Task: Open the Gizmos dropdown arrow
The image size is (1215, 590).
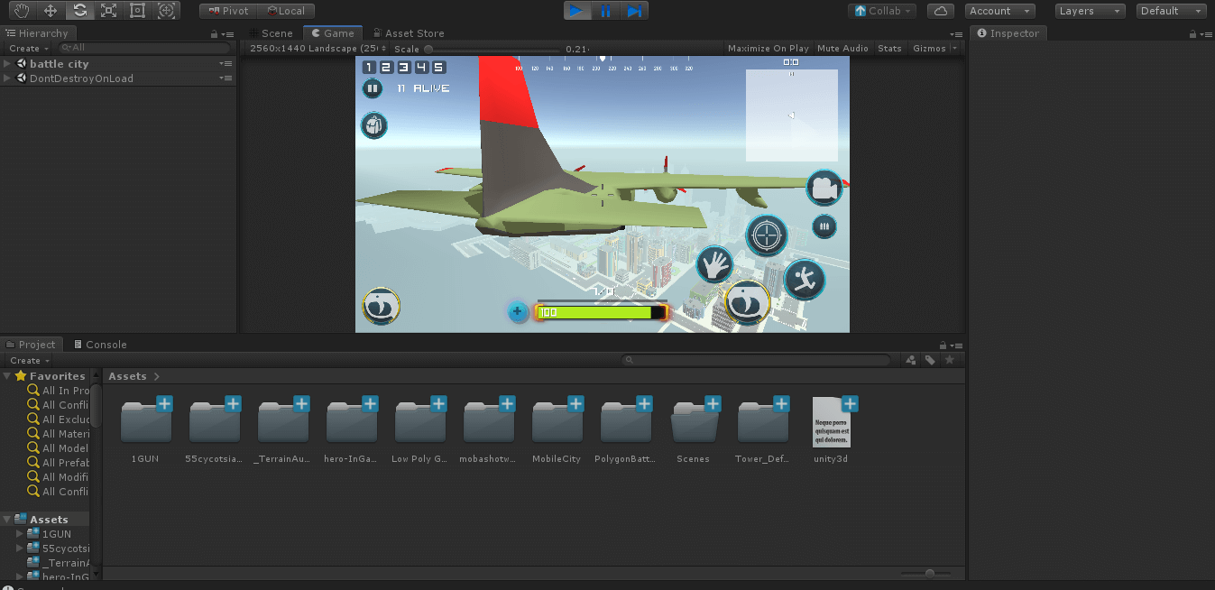Action: pyautogui.click(x=954, y=49)
